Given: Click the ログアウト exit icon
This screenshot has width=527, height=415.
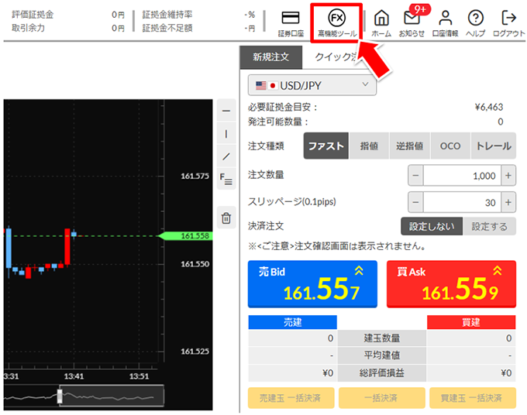Looking at the screenshot, I should 509,23.
